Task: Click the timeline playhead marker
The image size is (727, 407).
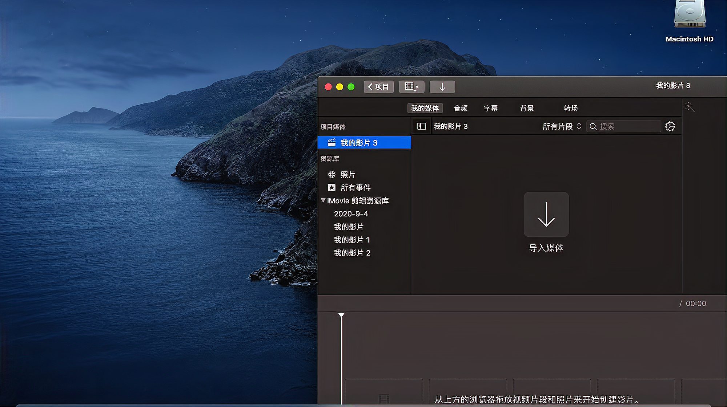Action: click(341, 316)
